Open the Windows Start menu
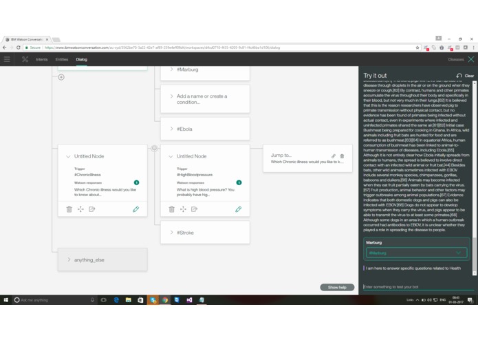Viewport: 478px width, 340px height. pos(6,300)
